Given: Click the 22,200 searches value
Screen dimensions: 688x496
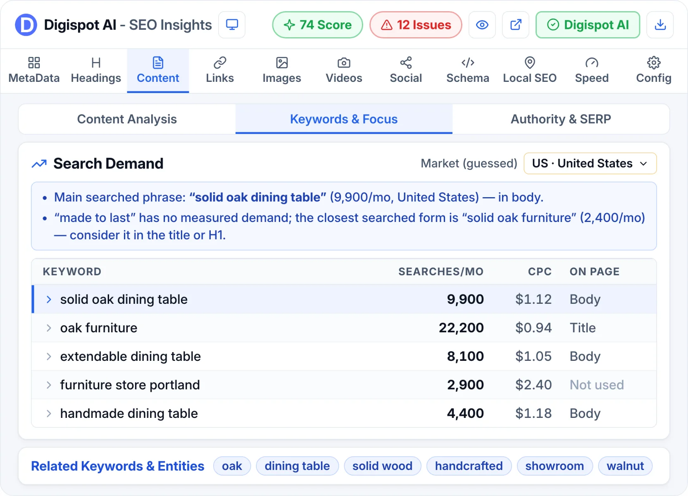Looking at the screenshot, I should (x=461, y=328).
